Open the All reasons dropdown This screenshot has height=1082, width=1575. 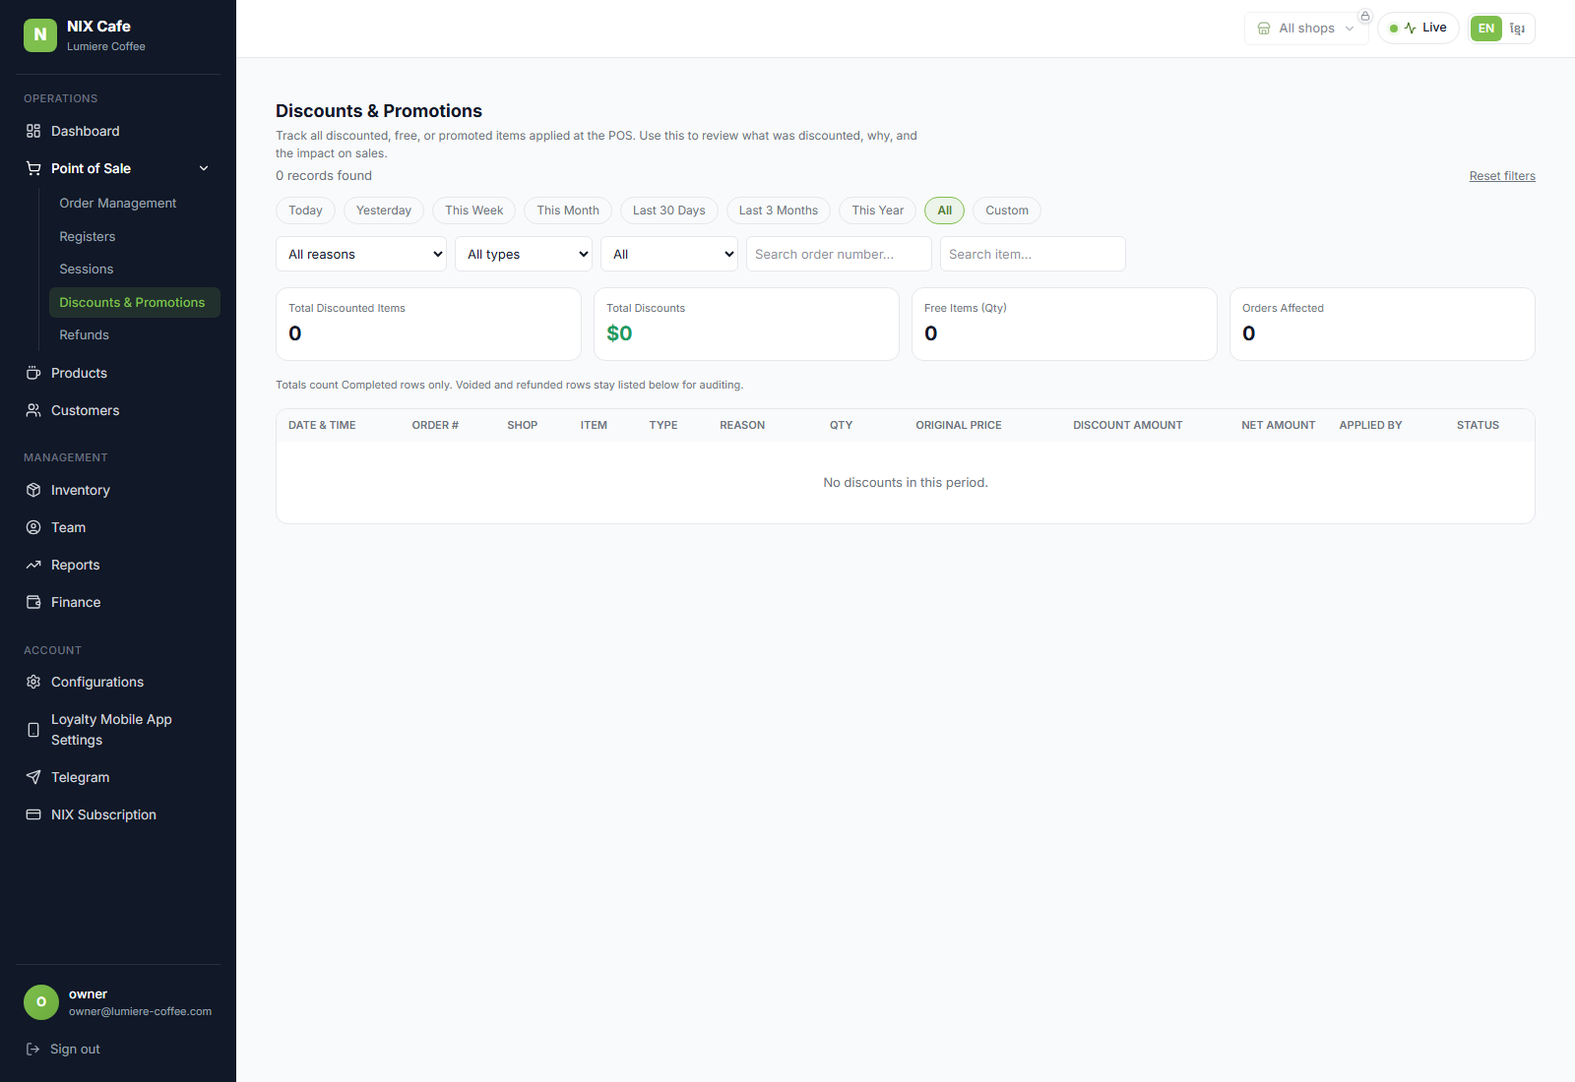(361, 254)
